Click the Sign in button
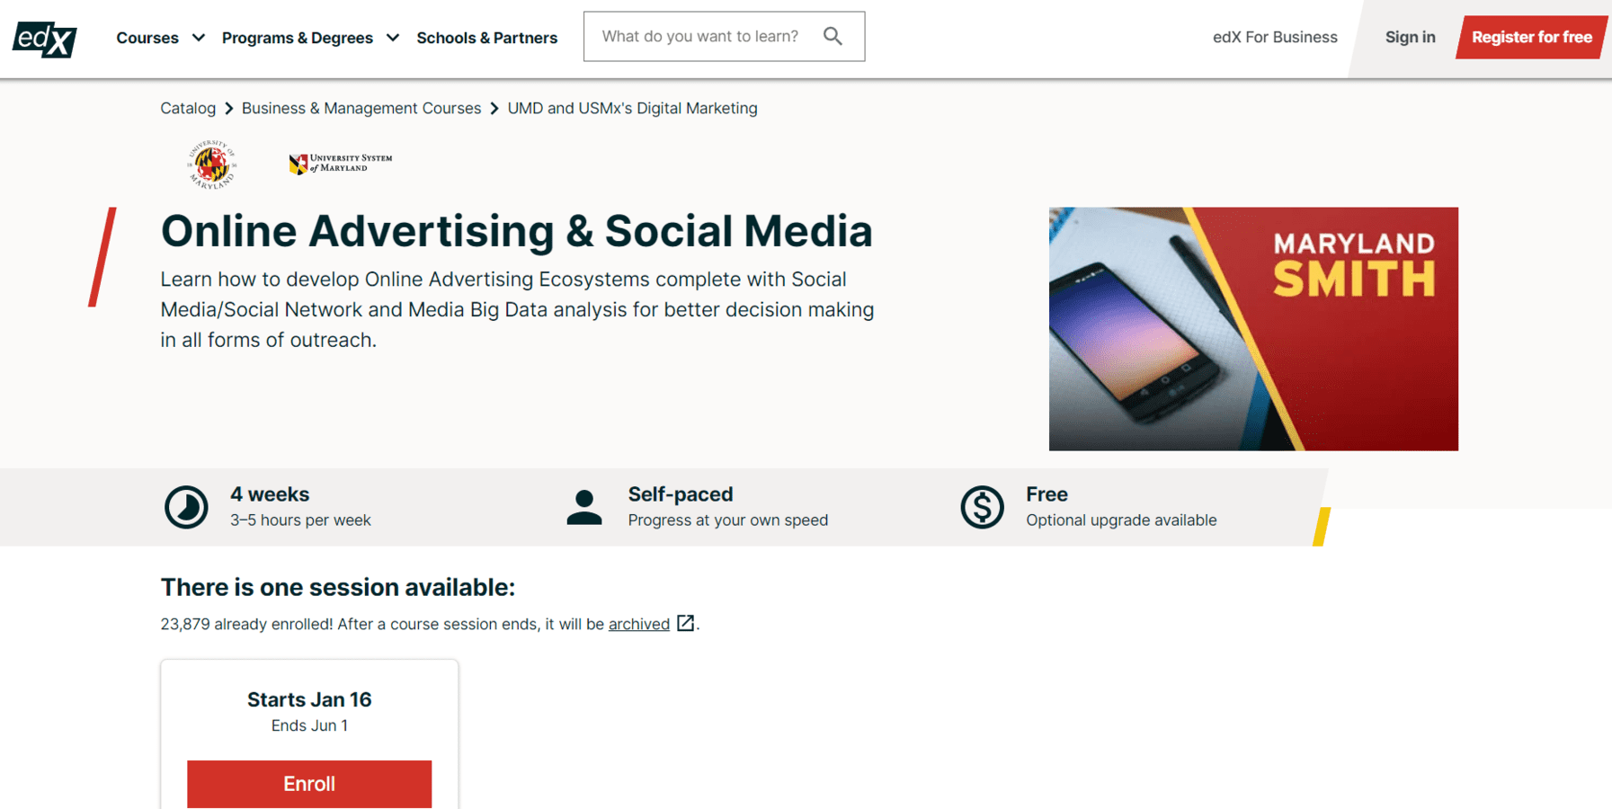The width and height of the screenshot is (1612, 809). [x=1410, y=37]
